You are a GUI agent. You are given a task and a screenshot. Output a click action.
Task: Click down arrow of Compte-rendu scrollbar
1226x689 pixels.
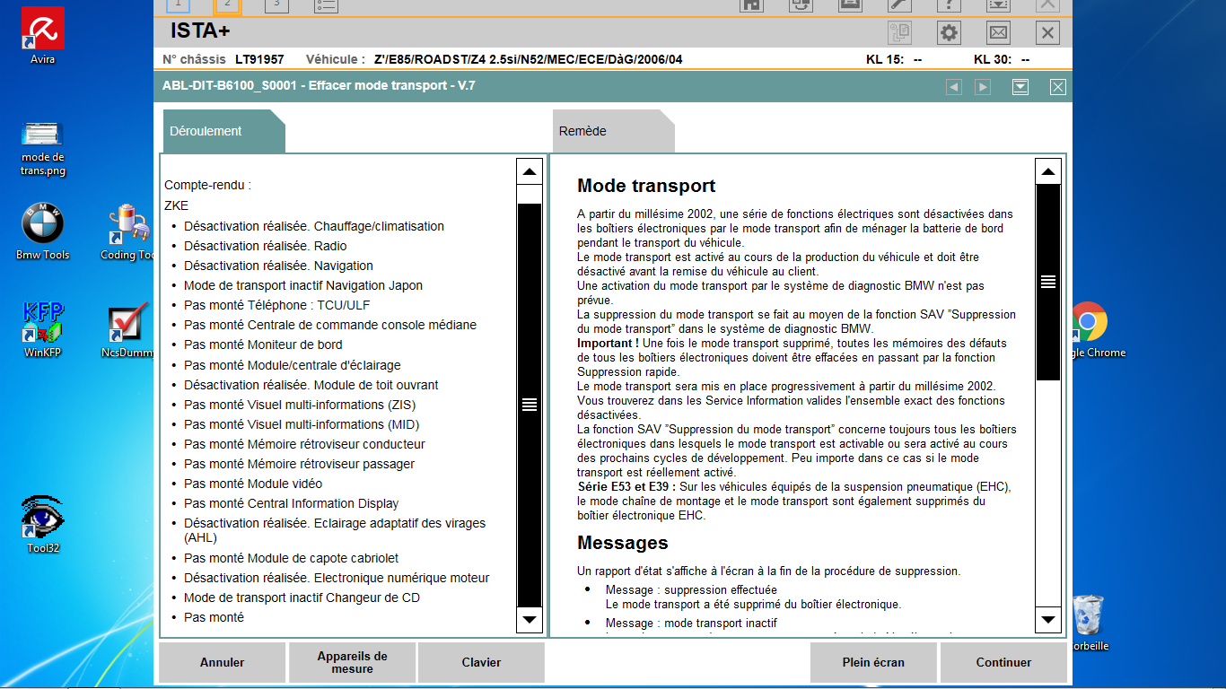click(530, 619)
